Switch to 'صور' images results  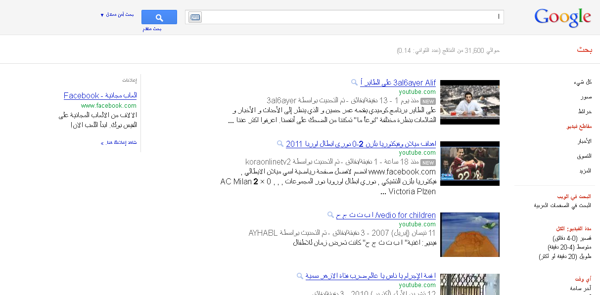(x=586, y=97)
